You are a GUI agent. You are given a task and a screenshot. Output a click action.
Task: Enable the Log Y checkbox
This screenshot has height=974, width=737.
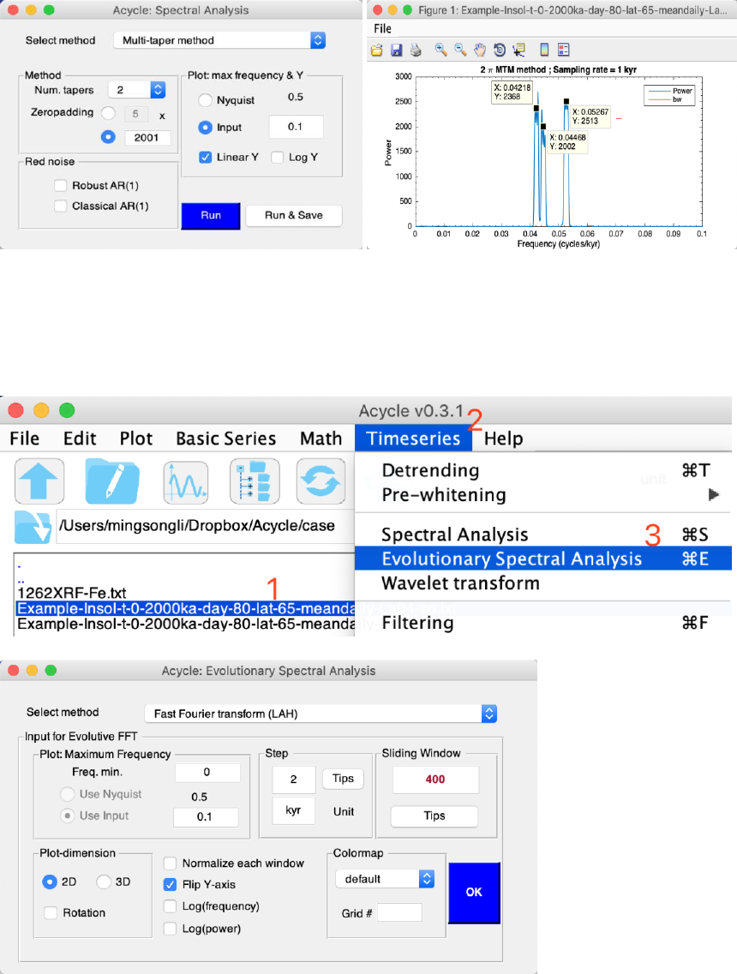[277, 157]
